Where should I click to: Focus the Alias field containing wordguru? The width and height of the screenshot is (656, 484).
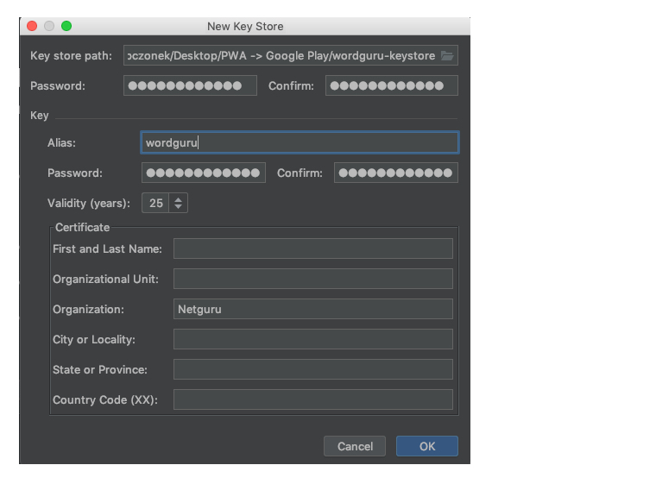pyautogui.click(x=300, y=142)
